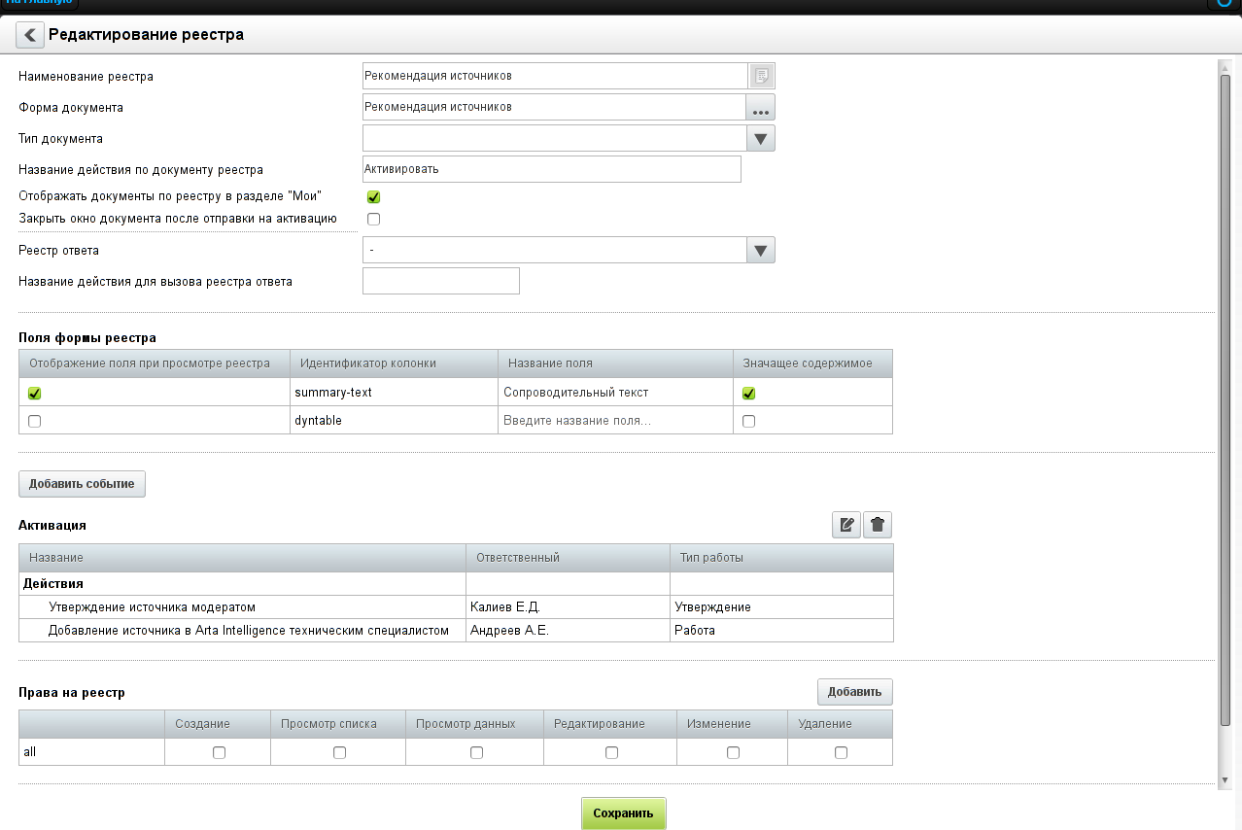Expand the 'Реестр ответа' dropdown
Screen dimensions: 1242x830
[760, 251]
